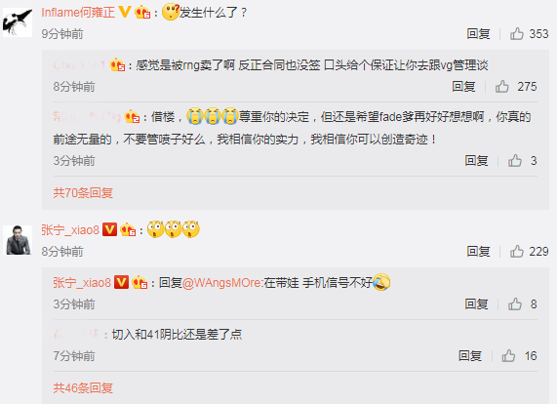Click the verified V badge beside Inflame何雍正

(125, 12)
